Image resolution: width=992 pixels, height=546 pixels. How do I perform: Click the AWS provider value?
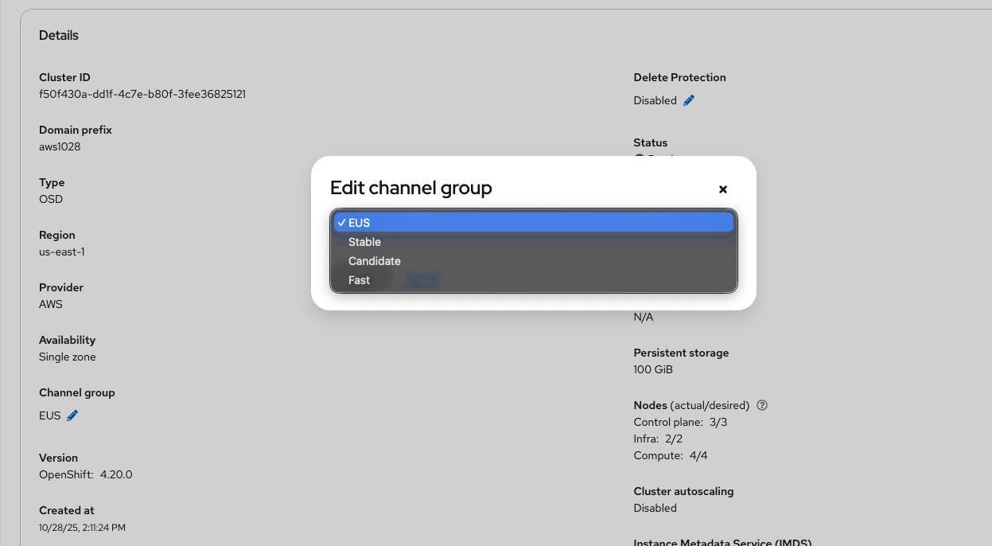[51, 304]
